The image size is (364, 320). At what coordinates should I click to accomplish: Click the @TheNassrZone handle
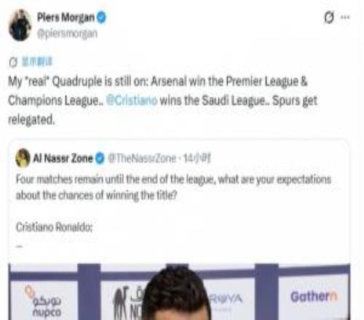(142, 159)
